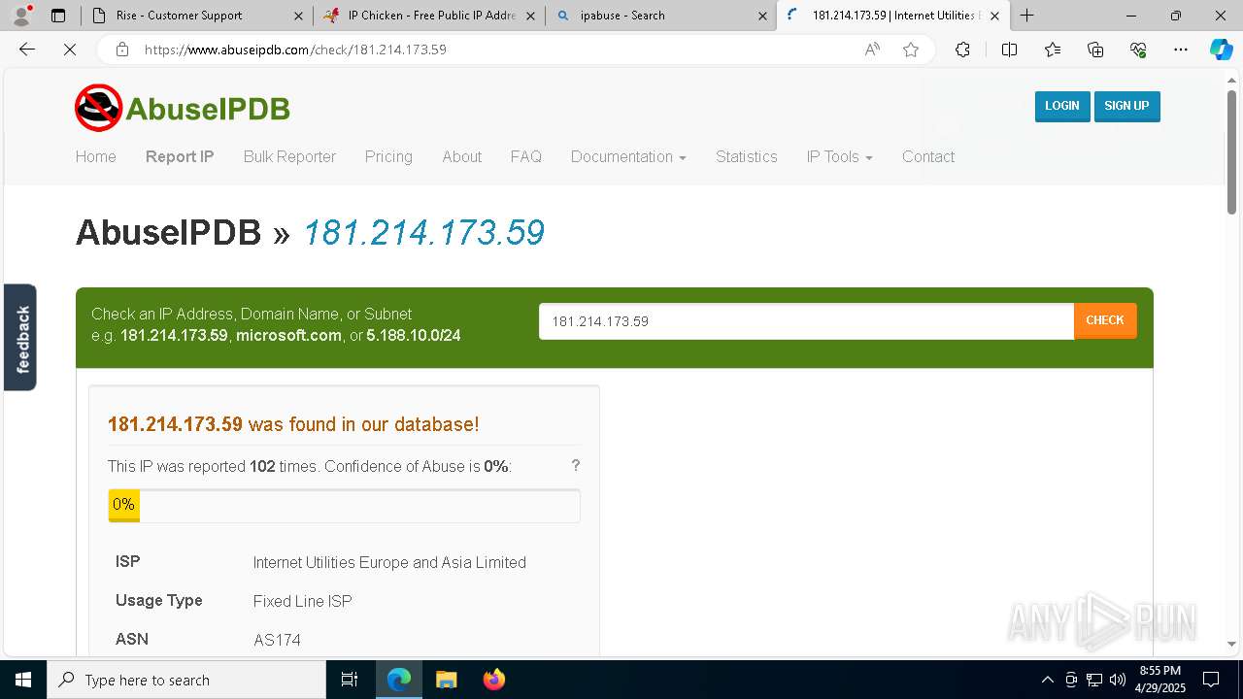The height and width of the screenshot is (699, 1243).
Task: Open the confidence help question mark
Action: [576, 465]
